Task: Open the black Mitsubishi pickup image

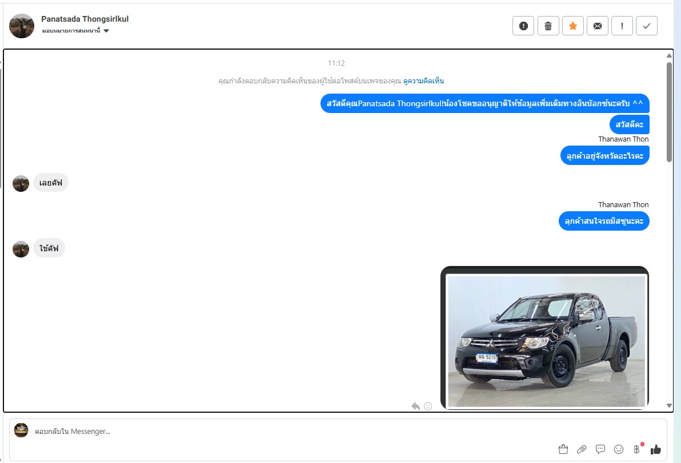Action: (544, 339)
